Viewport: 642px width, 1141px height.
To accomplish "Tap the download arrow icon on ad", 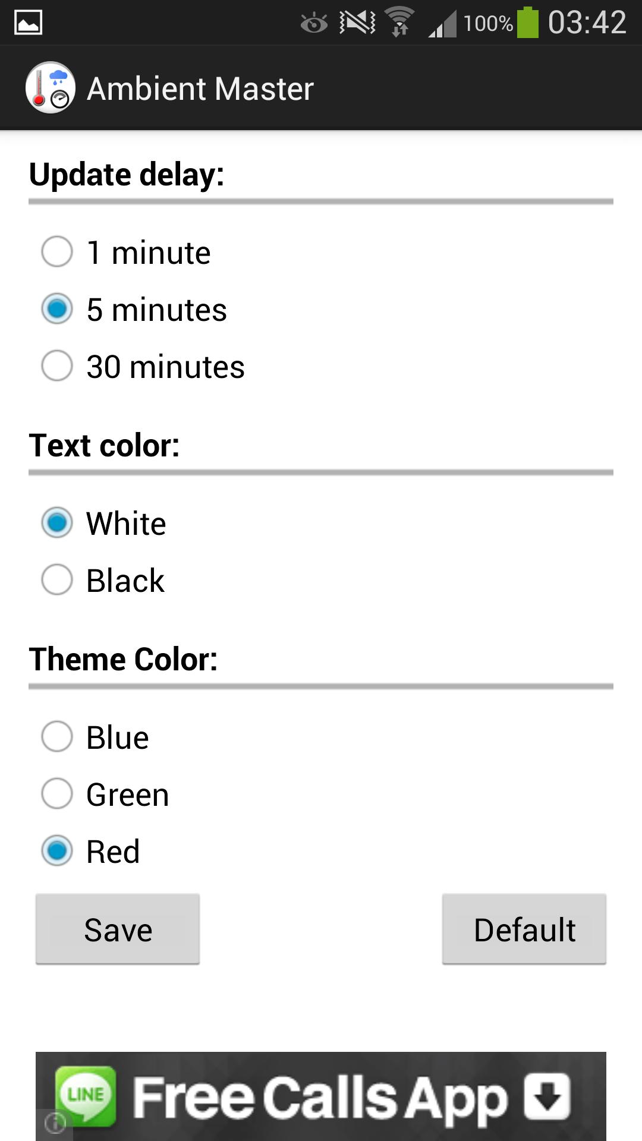I will pyautogui.click(x=547, y=1096).
